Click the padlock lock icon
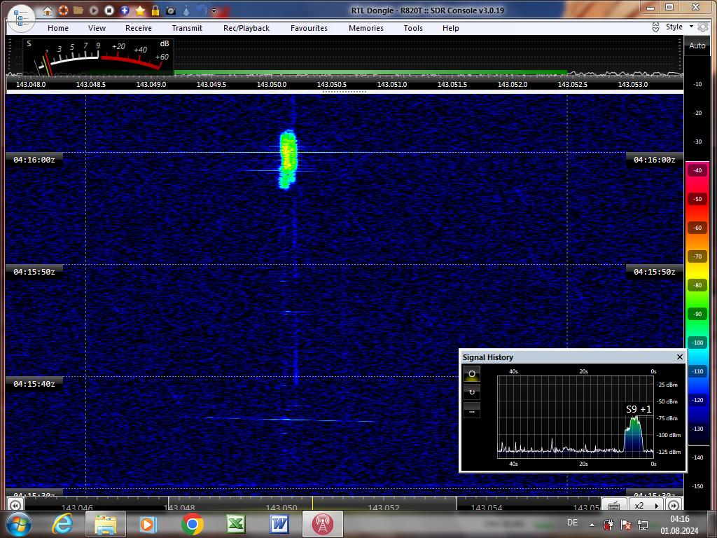 (x=155, y=10)
